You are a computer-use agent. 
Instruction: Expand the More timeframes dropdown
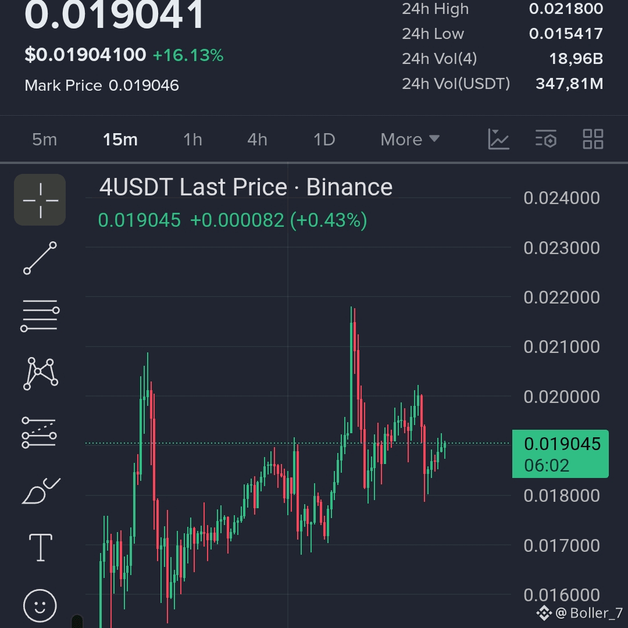[x=410, y=140]
